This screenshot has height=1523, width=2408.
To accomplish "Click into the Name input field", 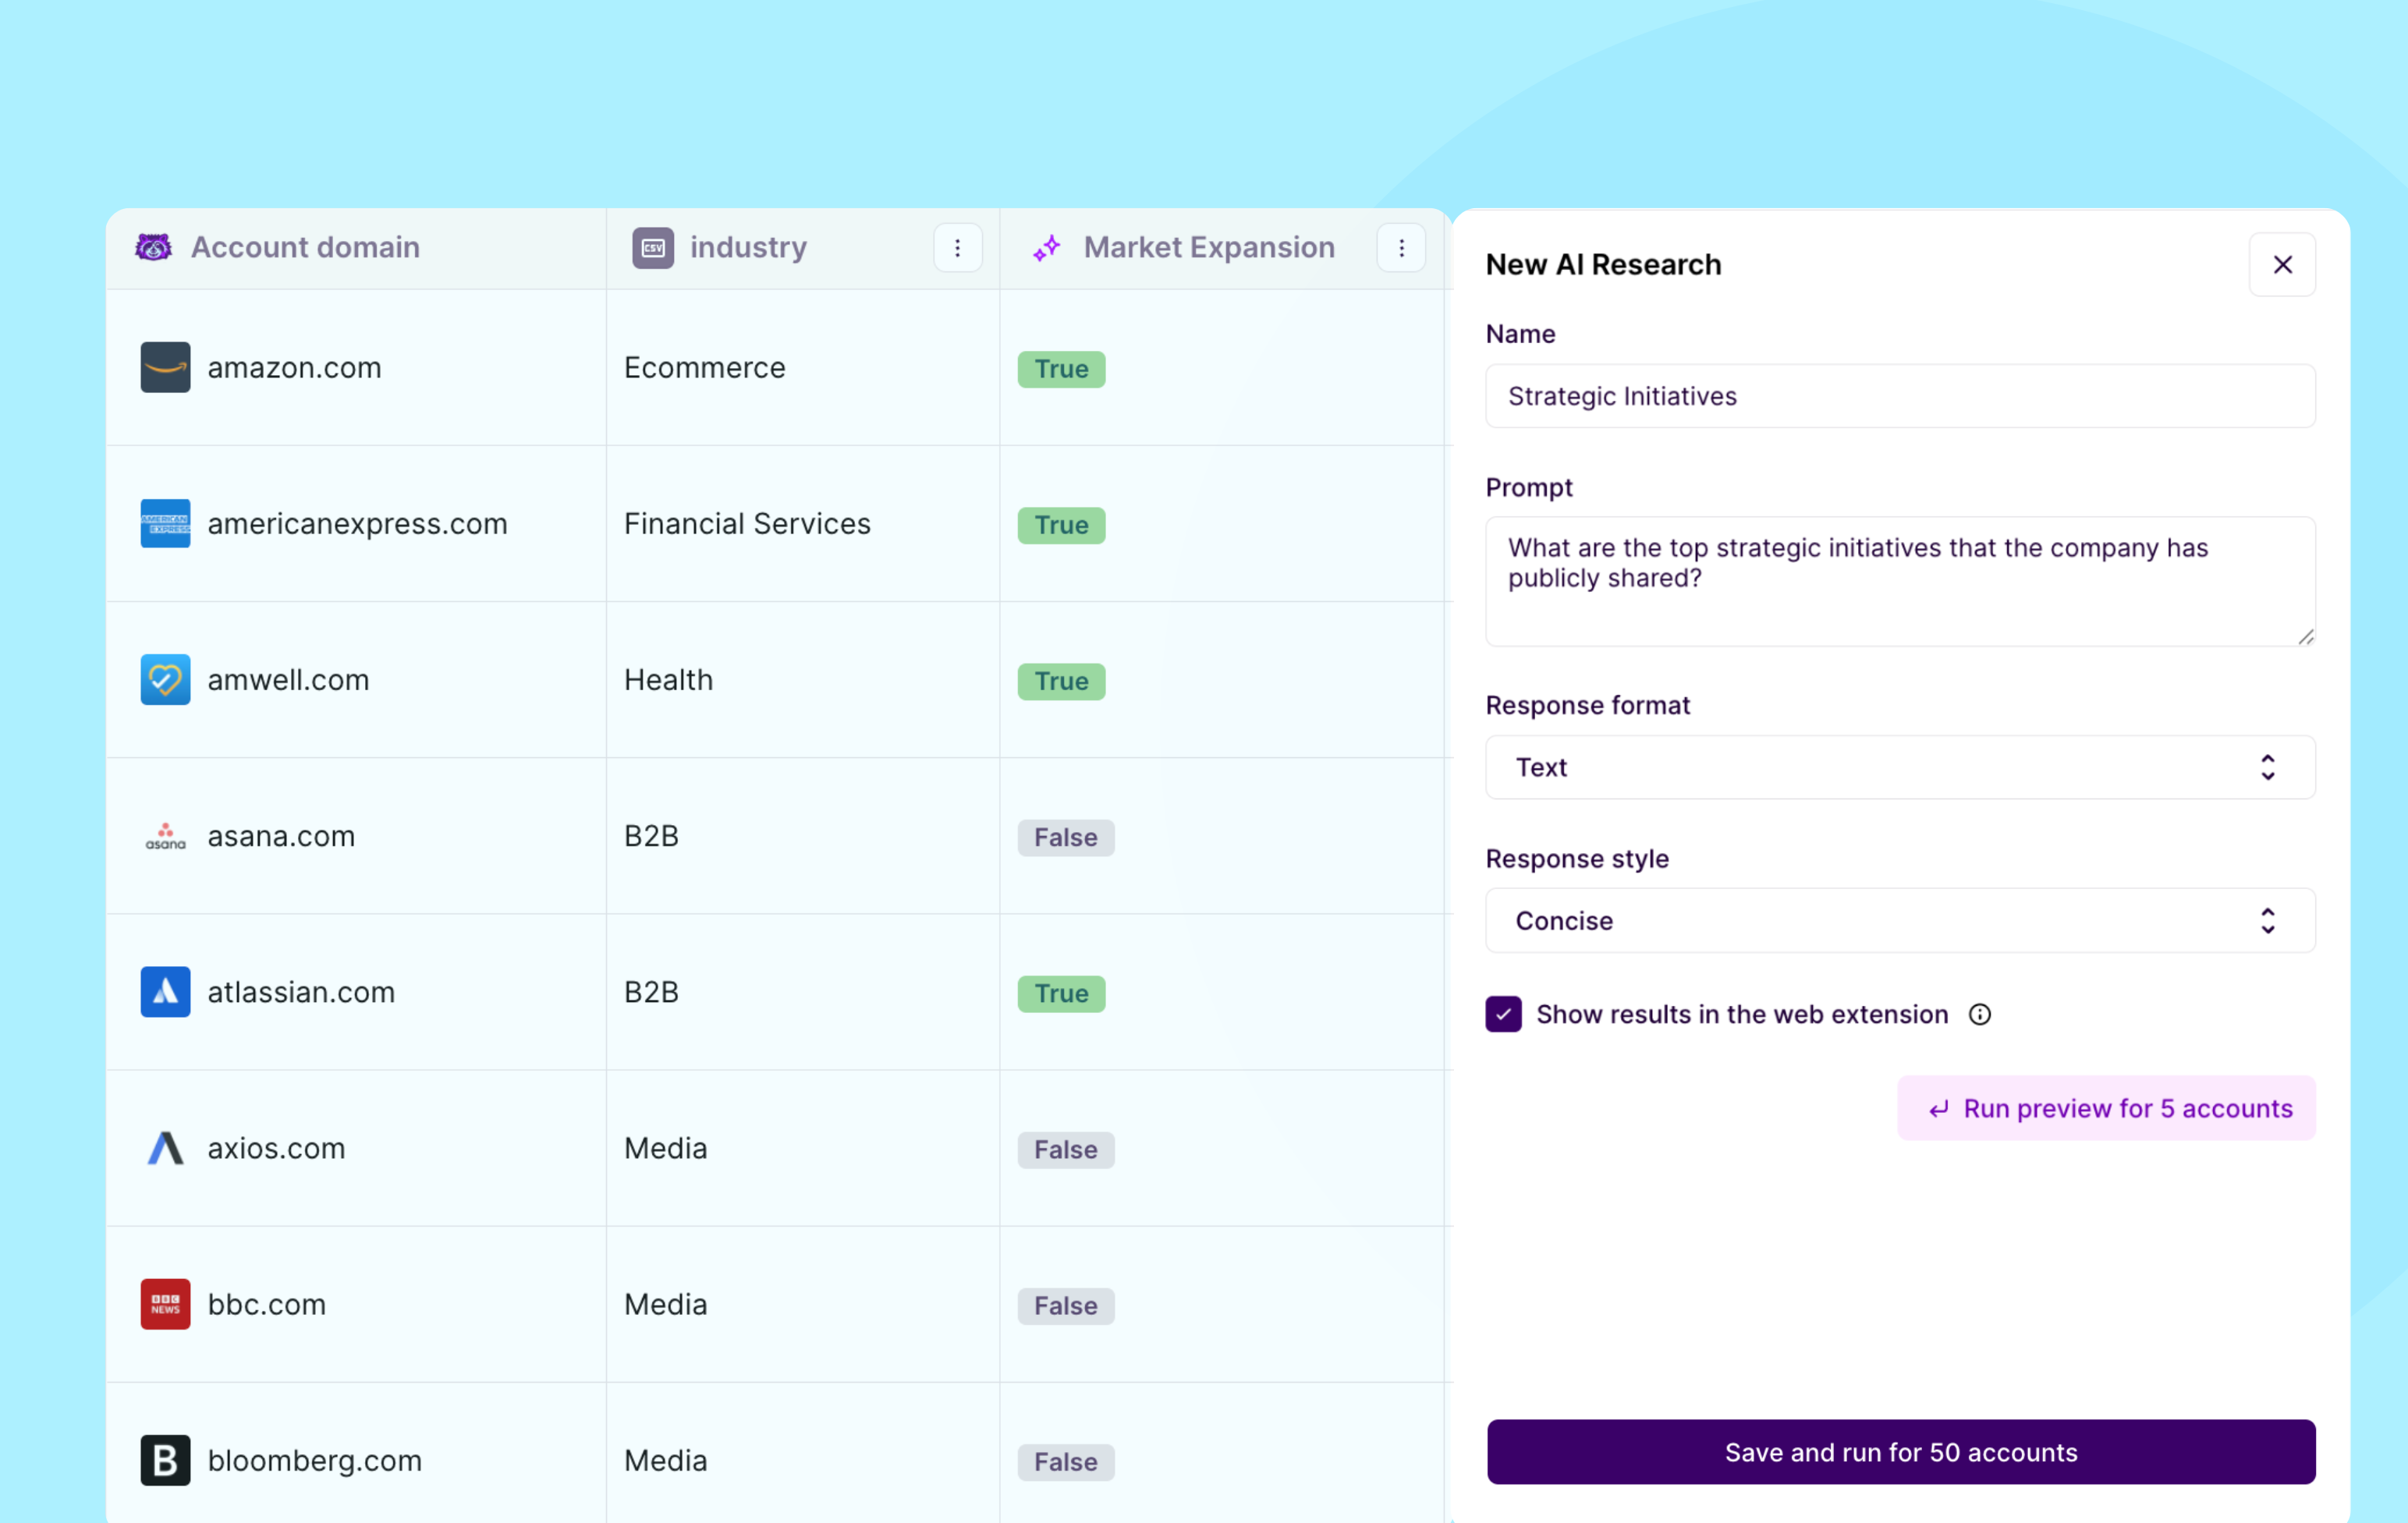I will pyautogui.click(x=1900, y=396).
